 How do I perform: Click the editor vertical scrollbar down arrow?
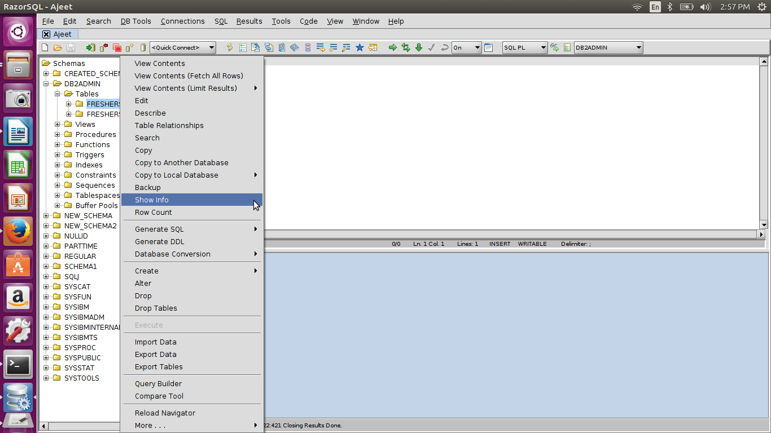pyautogui.click(x=764, y=224)
